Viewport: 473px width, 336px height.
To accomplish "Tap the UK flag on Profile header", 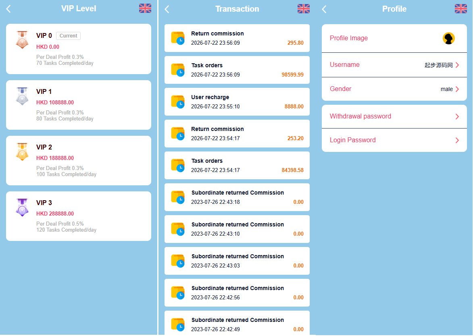I will click(460, 9).
